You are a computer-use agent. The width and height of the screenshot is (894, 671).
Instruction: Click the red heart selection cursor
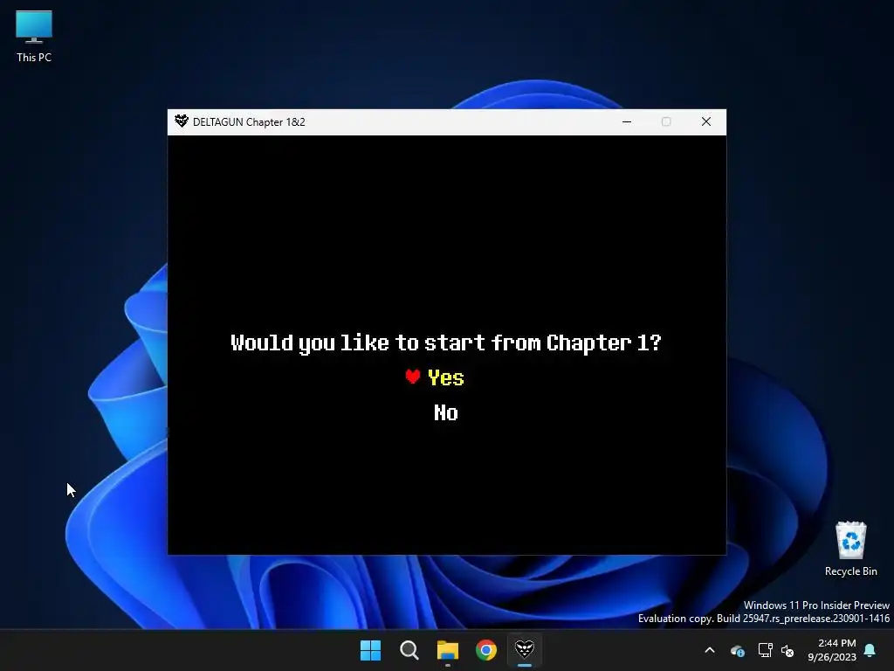(x=413, y=377)
